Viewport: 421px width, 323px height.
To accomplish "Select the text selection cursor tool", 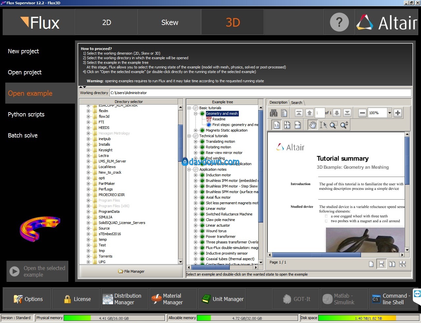I will point(323,125).
